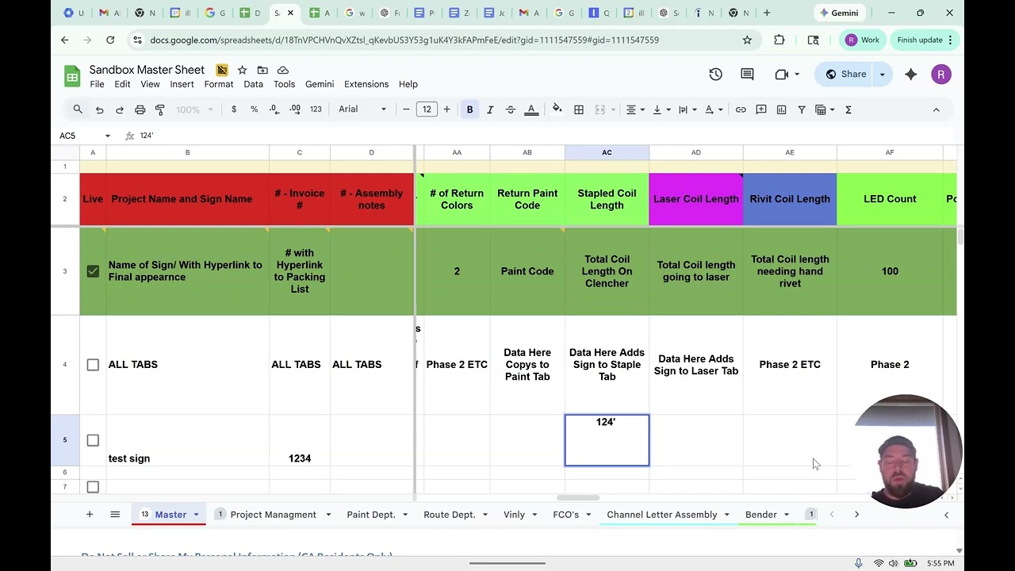Open horizontal align options

coord(635,109)
